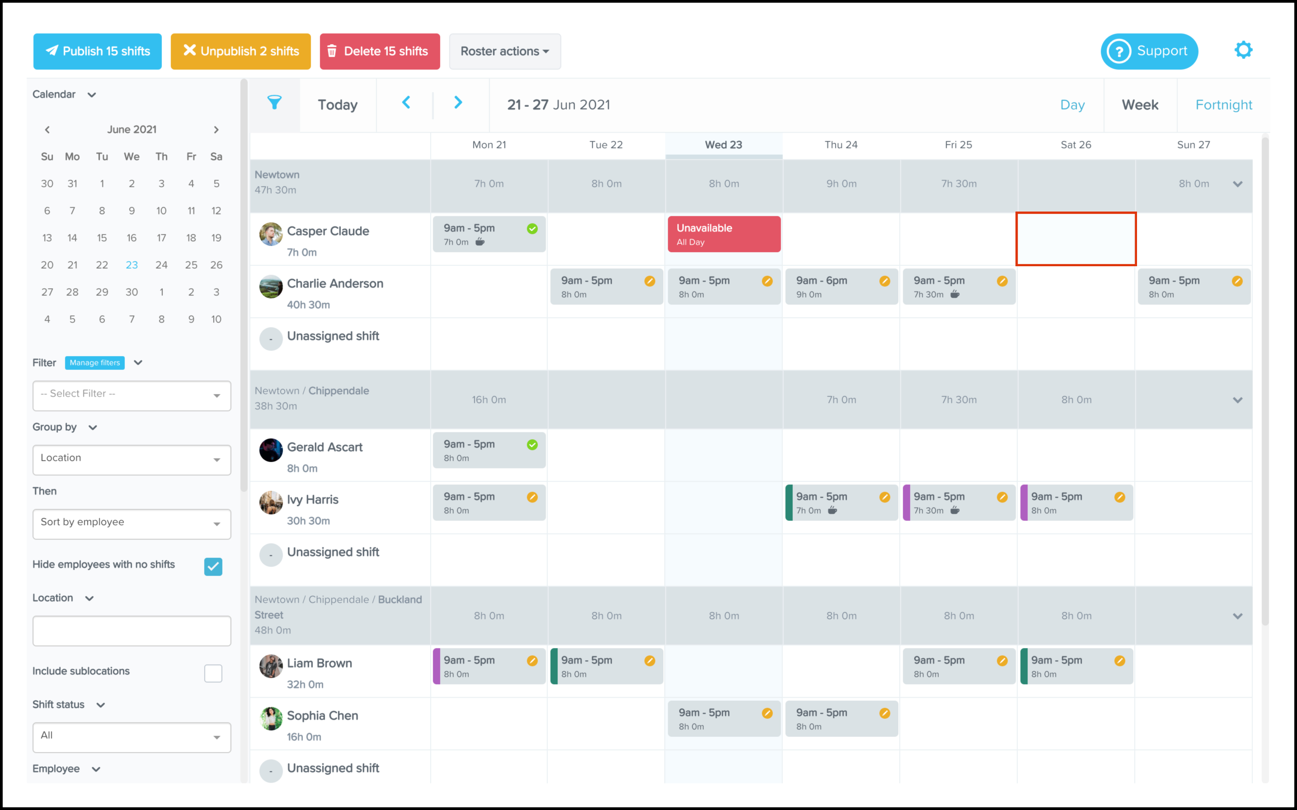The width and height of the screenshot is (1297, 810).
Task: Click Publish 15 shifts button
Action: tap(98, 52)
